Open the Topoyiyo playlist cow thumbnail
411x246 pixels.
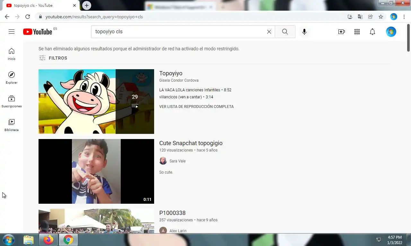[x=96, y=101]
